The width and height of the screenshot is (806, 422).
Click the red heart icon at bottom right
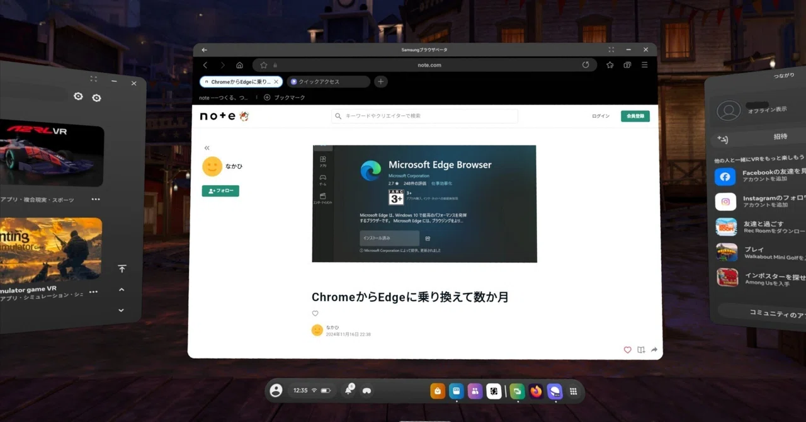coord(627,350)
